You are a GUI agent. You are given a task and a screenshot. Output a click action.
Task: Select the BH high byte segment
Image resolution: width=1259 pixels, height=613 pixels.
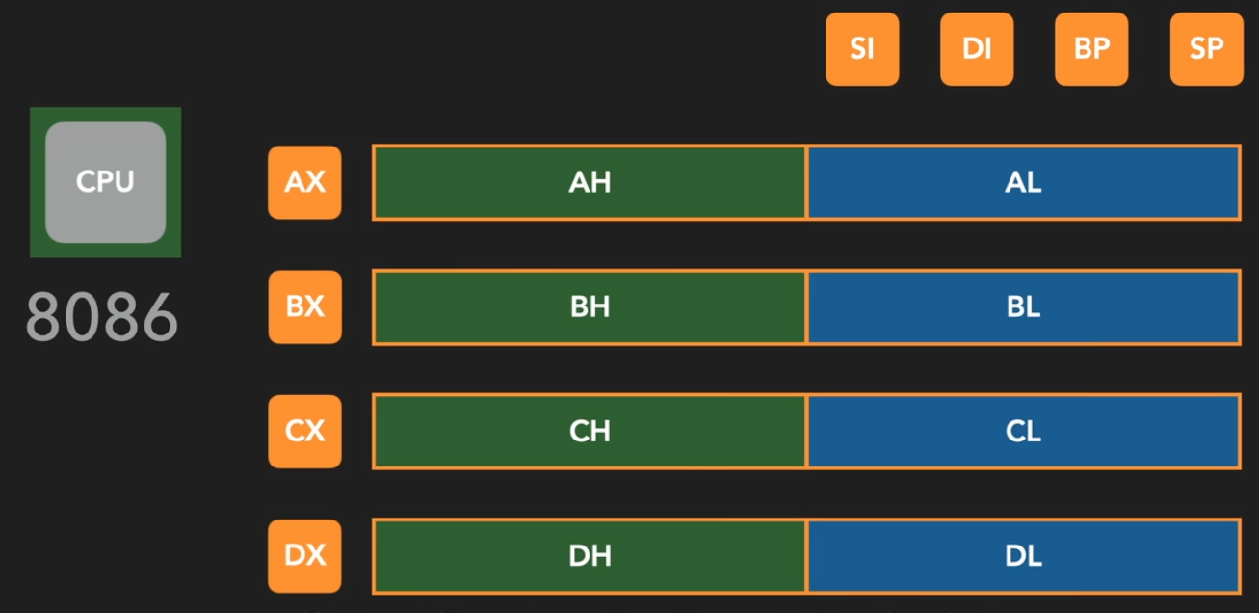click(590, 307)
